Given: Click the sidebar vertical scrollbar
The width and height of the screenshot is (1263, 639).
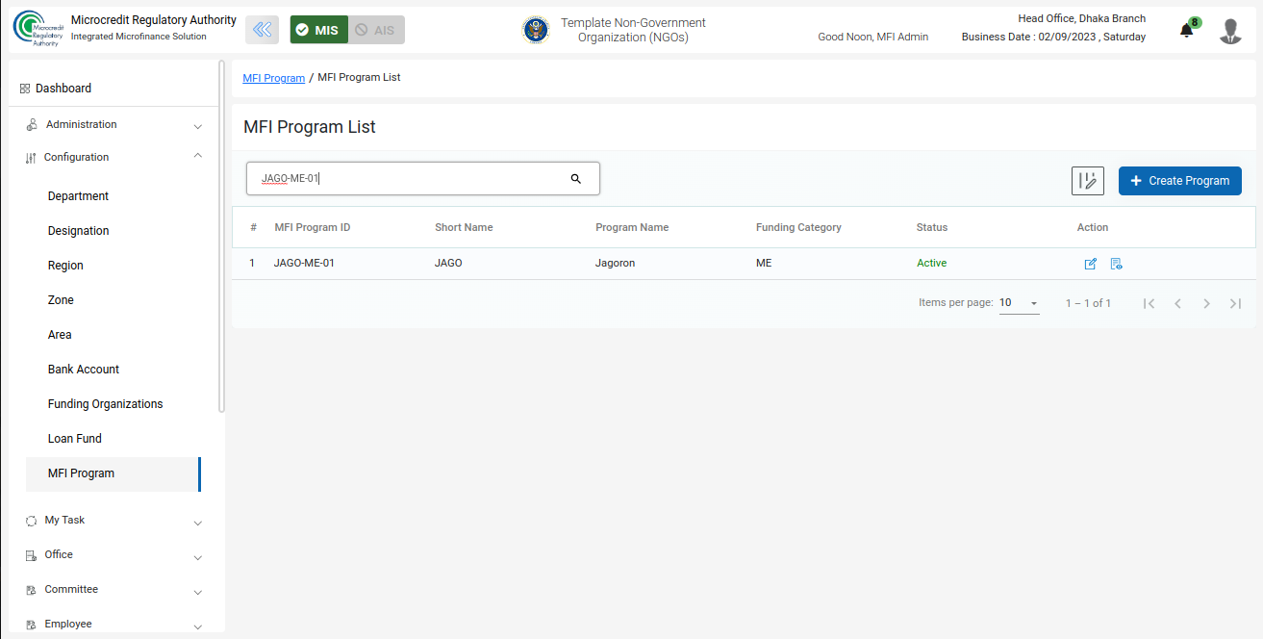Looking at the screenshot, I should pyautogui.click(x=222, y=237).
